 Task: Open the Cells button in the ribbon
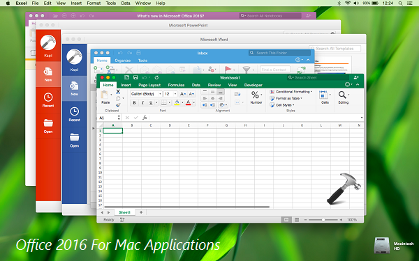325,97
